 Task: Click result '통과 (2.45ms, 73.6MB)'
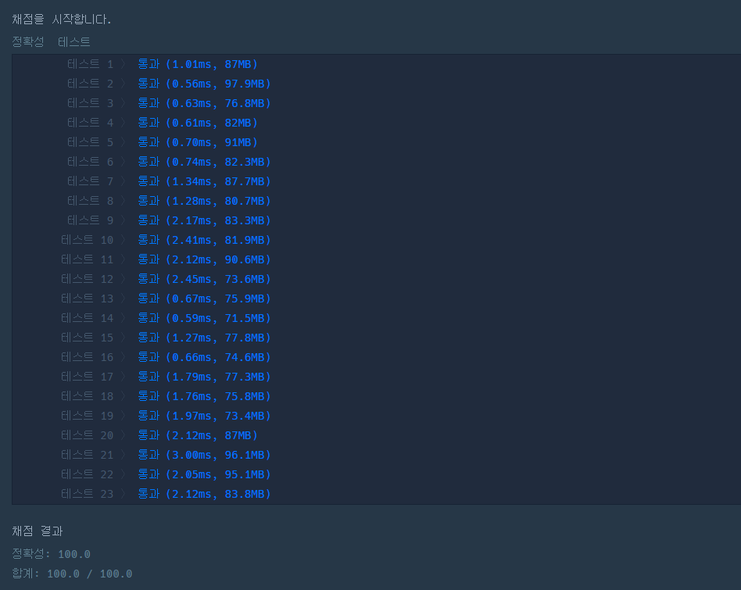204,279
